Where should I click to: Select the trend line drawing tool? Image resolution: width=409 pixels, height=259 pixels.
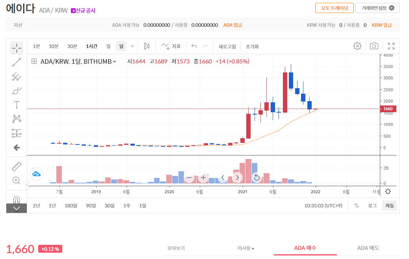pos(17,62)
